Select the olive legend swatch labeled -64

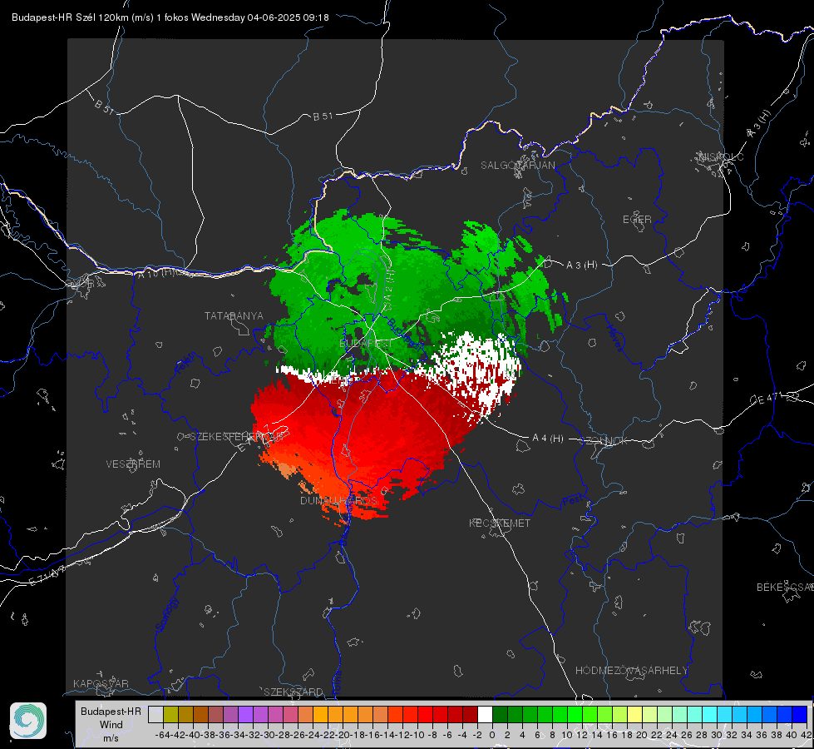pyautogui.click(x=170, y=714)
